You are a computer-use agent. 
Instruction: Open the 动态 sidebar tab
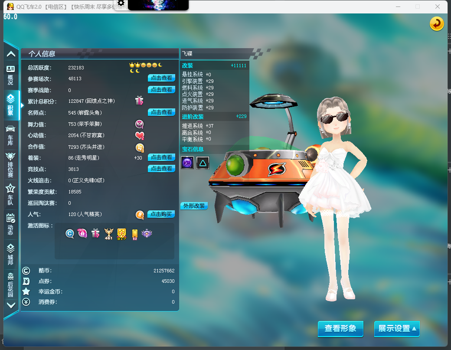[11, 224]
